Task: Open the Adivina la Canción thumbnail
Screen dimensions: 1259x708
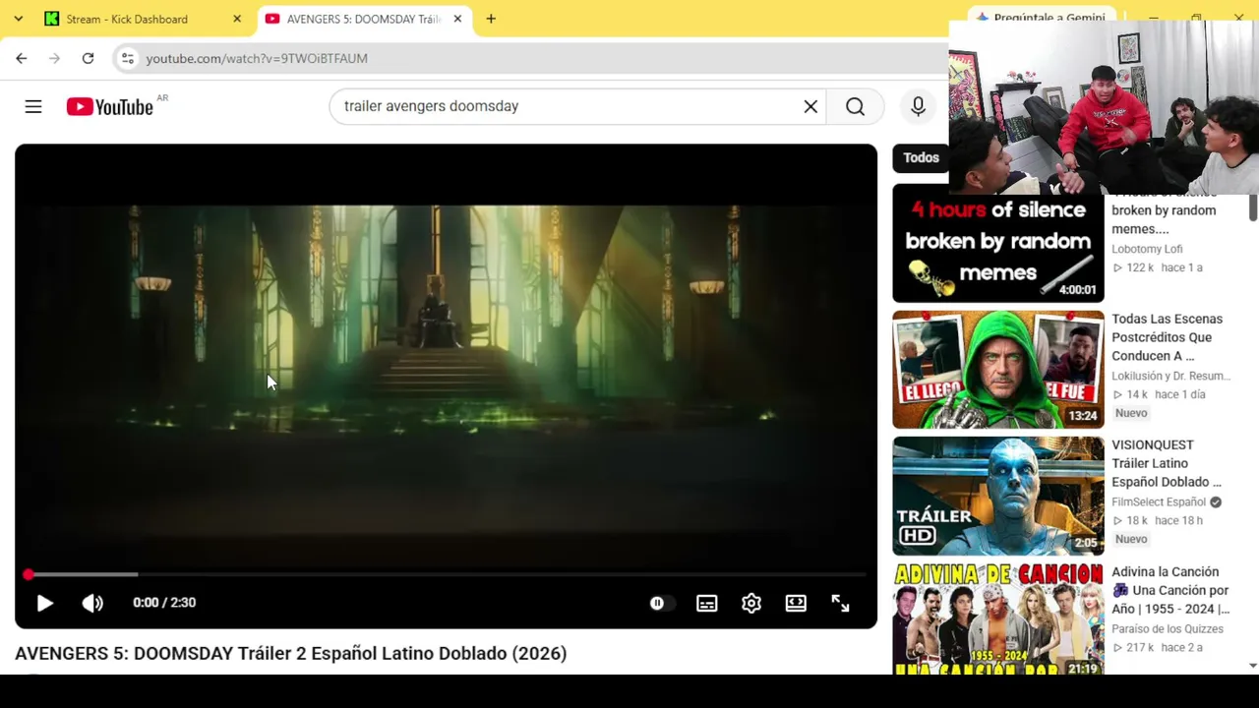Action: [998, 619]
